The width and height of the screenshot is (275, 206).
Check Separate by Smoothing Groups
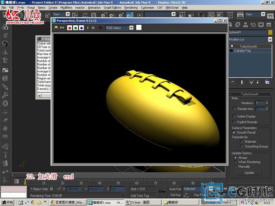coord(242,146)
